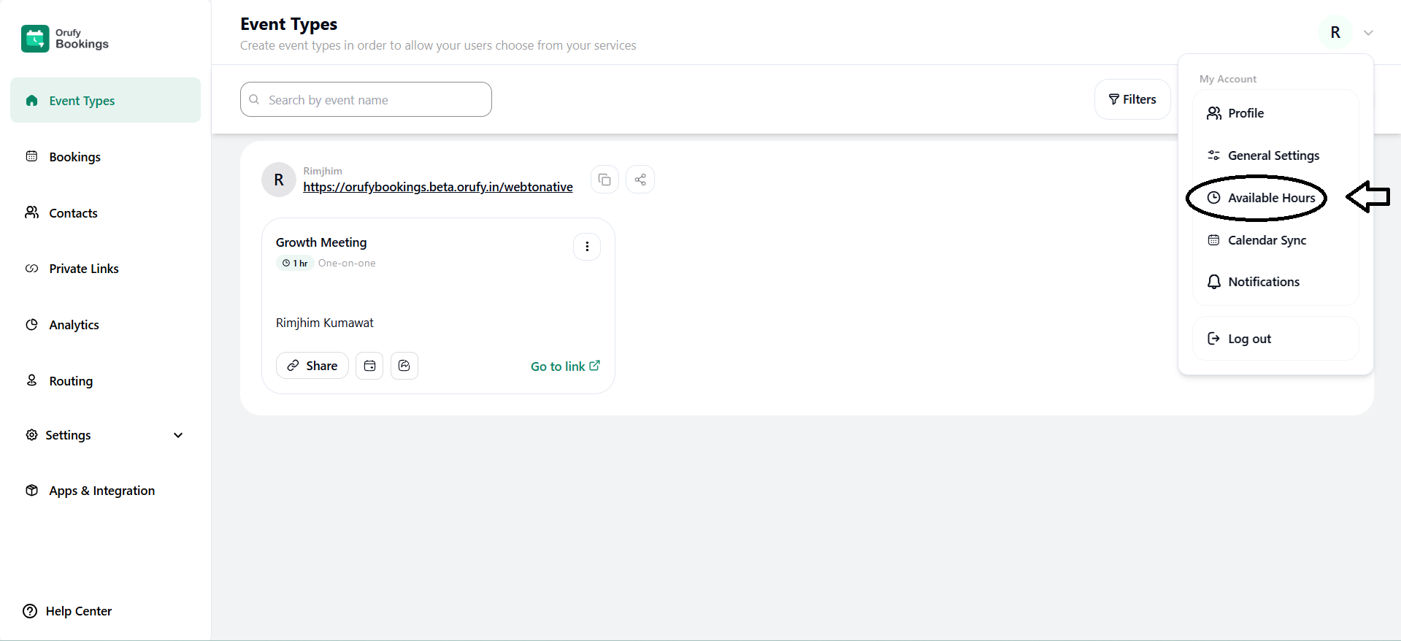Click the Share button on Growth Meeting

[x=312, y=366]
